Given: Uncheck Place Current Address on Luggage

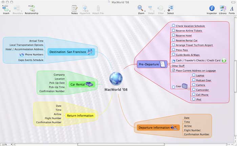Looking at the screenshot, I should point(173,70).
